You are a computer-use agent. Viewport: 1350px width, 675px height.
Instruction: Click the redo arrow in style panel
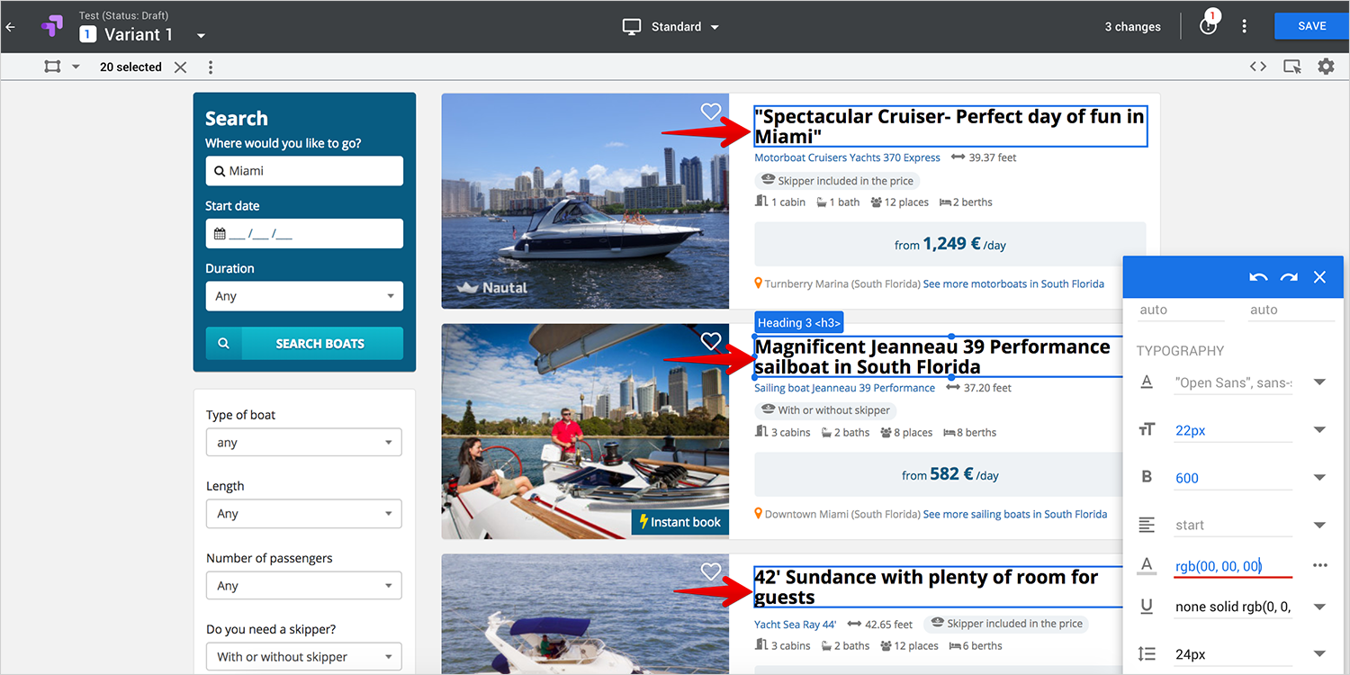(x=1289, y=277)
